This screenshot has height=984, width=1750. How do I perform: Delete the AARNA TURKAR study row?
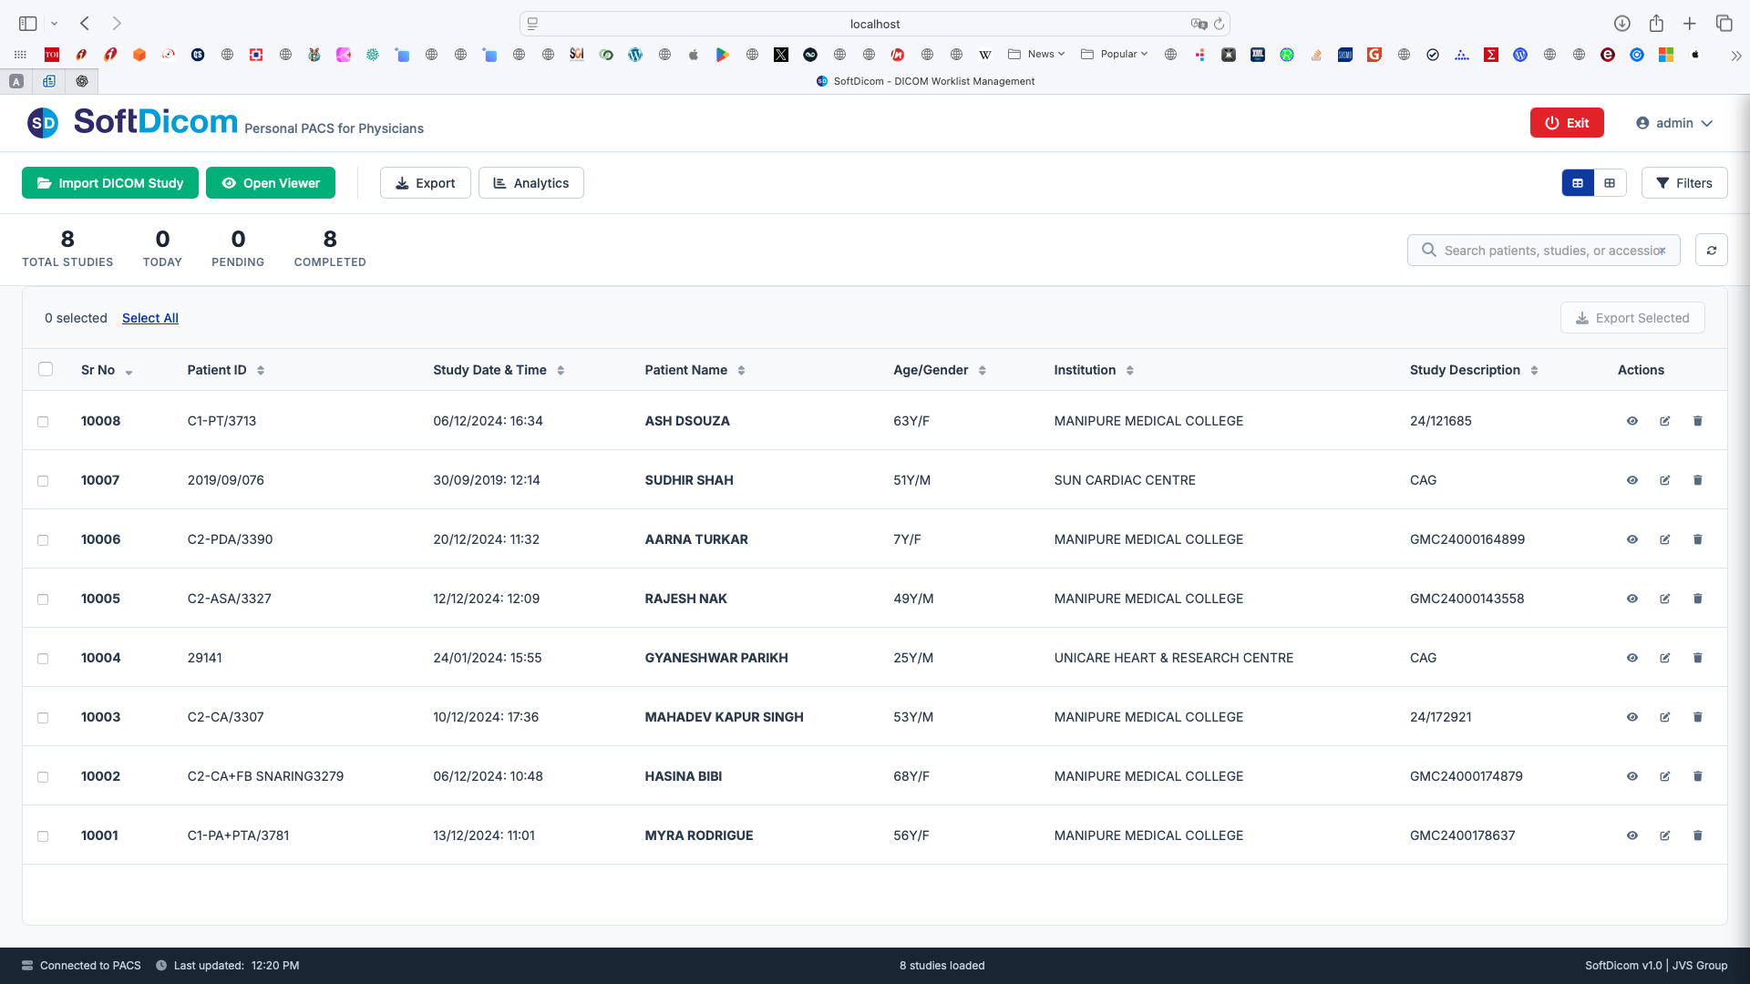(x=1697, y=539)
